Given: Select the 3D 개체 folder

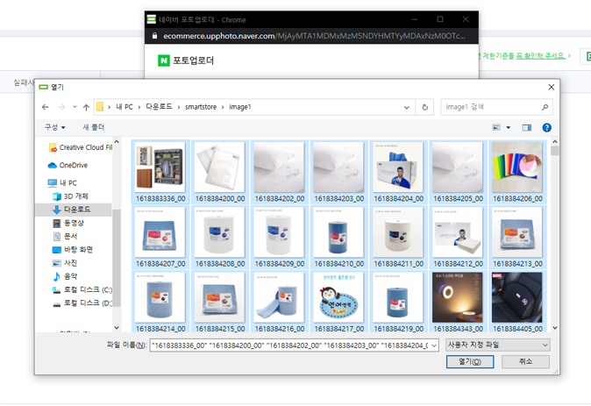Looking at the screenshot, I should click(75, 196).
